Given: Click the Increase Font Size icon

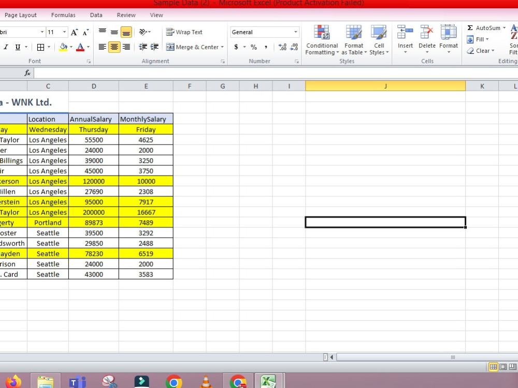Looking at the screenshot, I should tap(74, 32).
